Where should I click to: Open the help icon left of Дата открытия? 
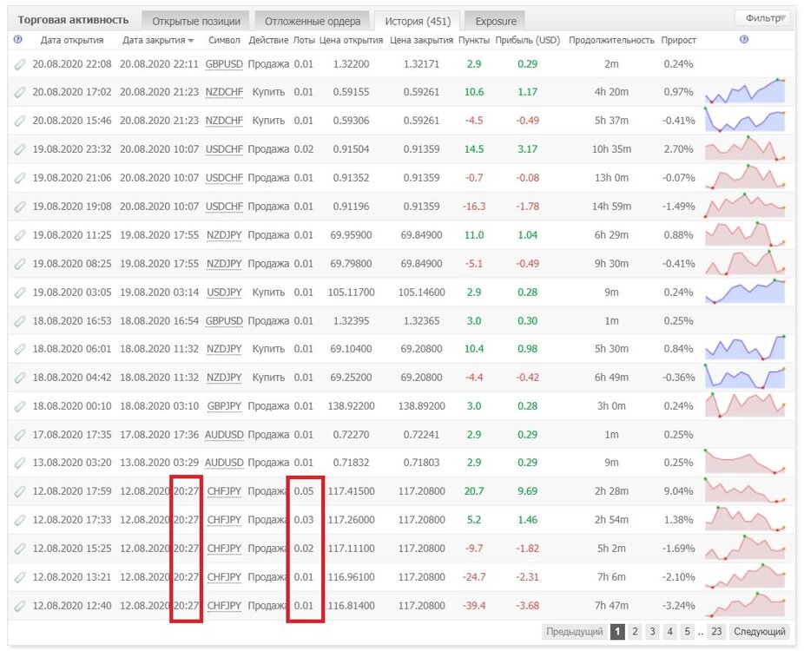click(18, 39)
